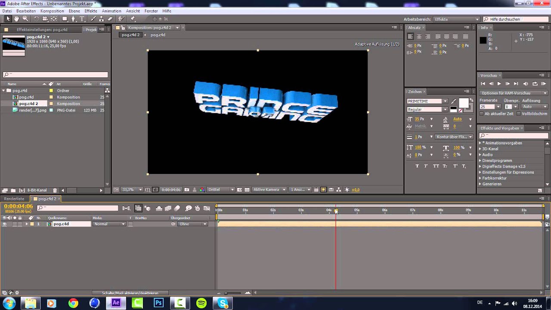Toggle Vollbildschirm checkbox
551x310 pixels.
pyautogui.click(x=519, y=114)
